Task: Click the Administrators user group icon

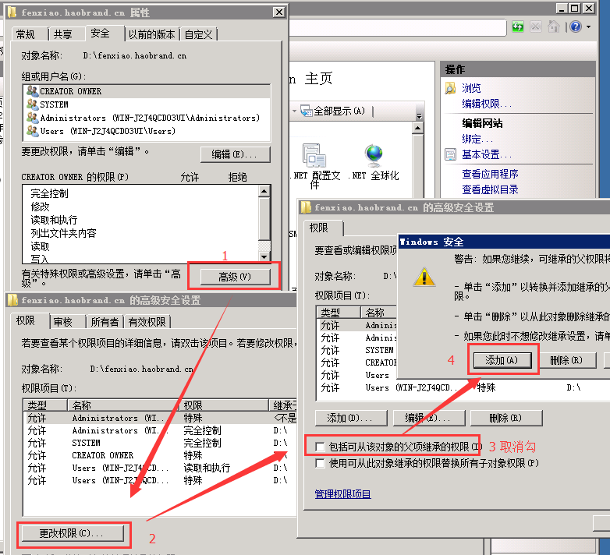Action: coord(32,118)
